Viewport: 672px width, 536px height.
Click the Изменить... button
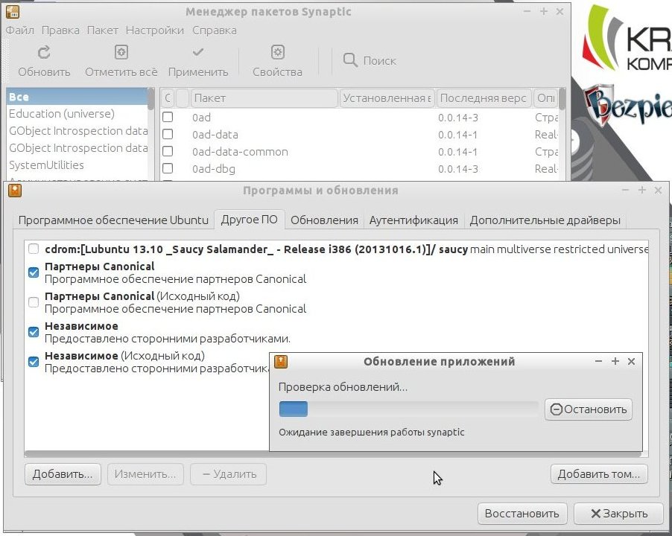tap(145, 474)
